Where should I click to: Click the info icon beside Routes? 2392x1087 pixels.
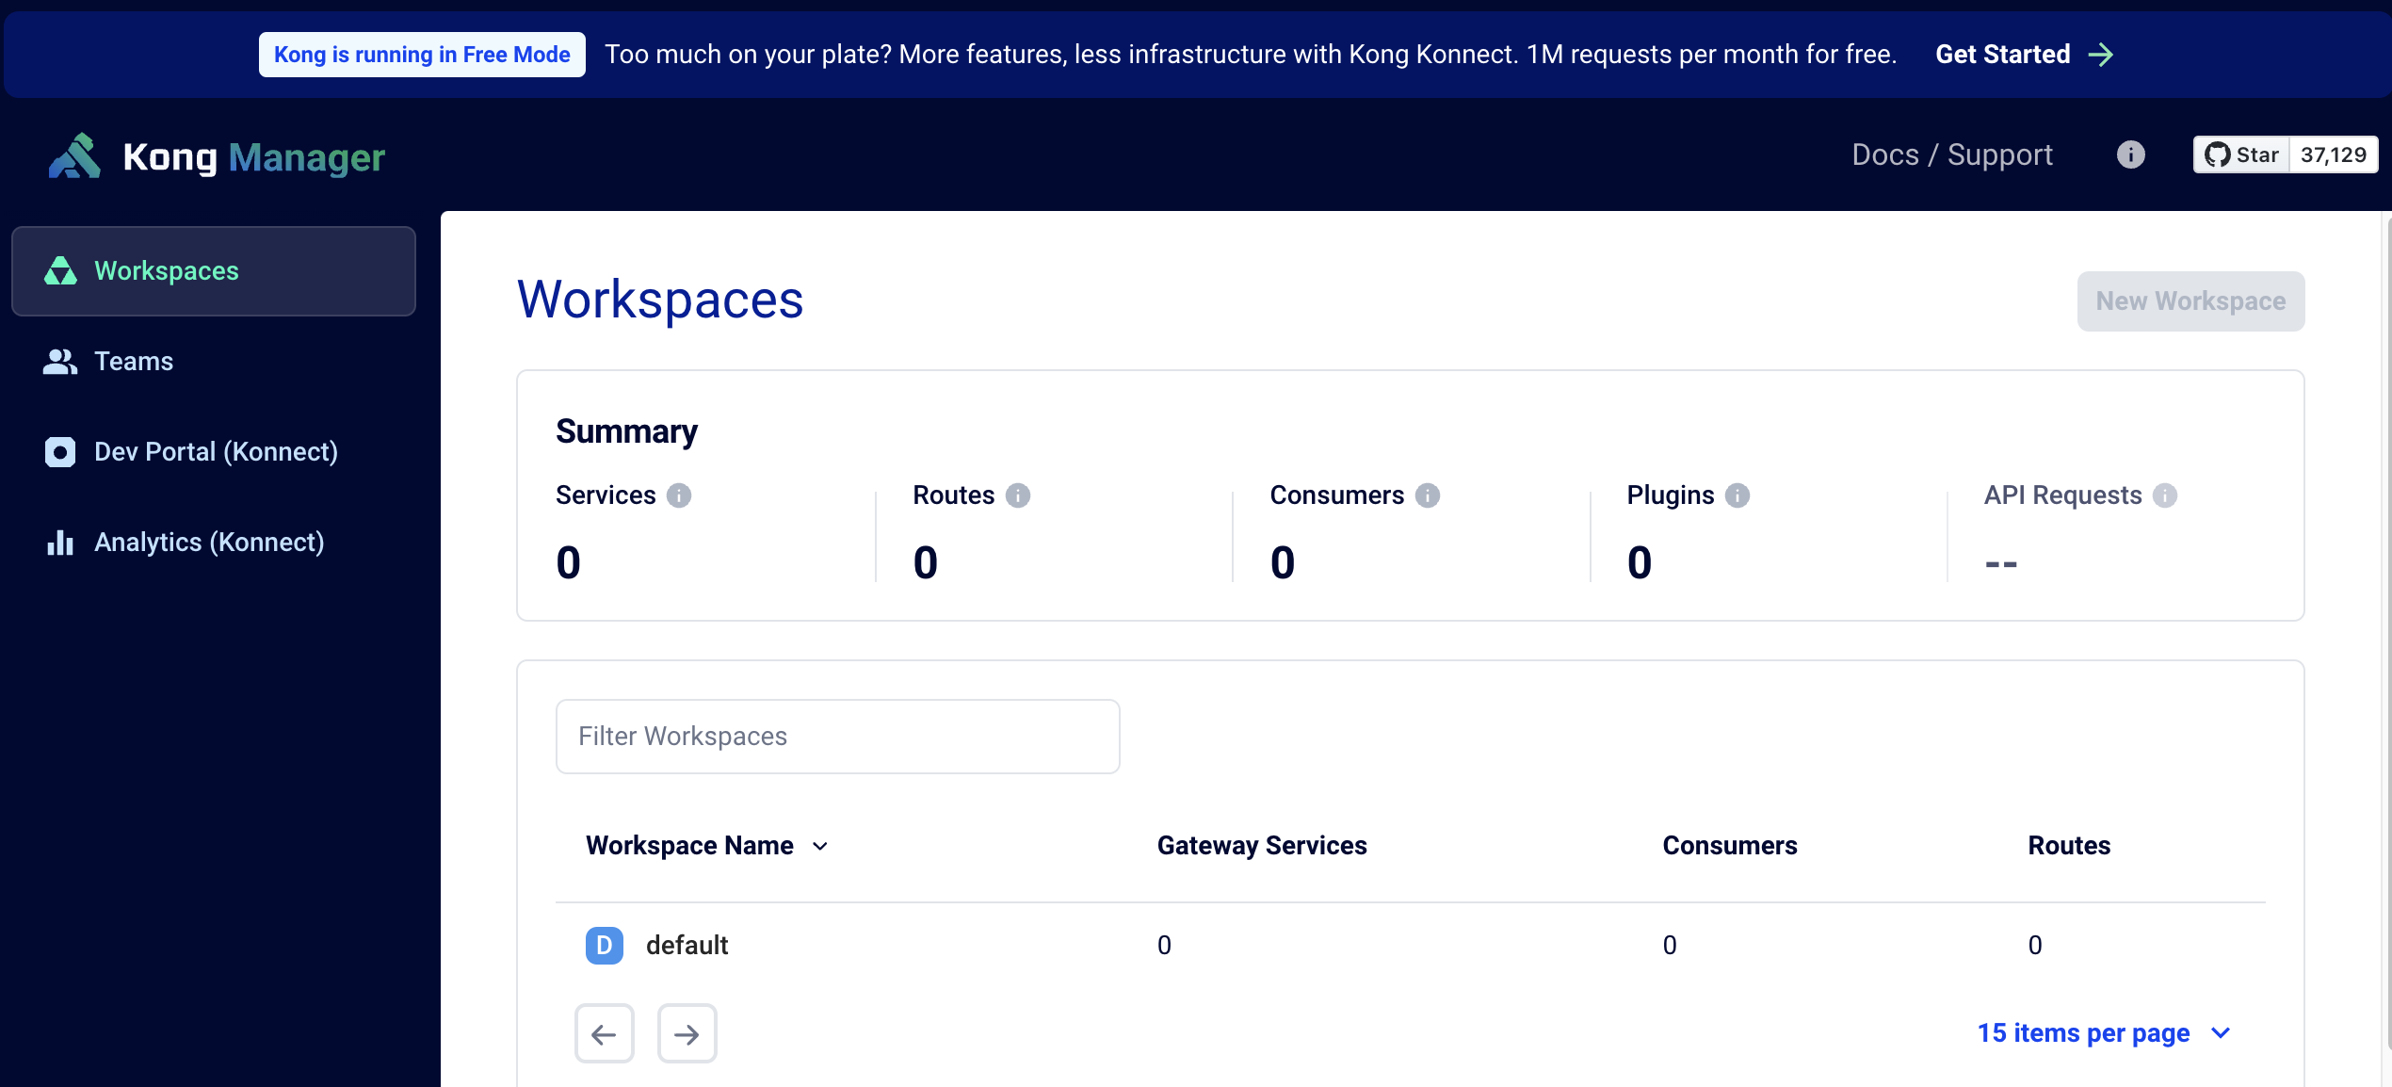tap(1017, 495)
